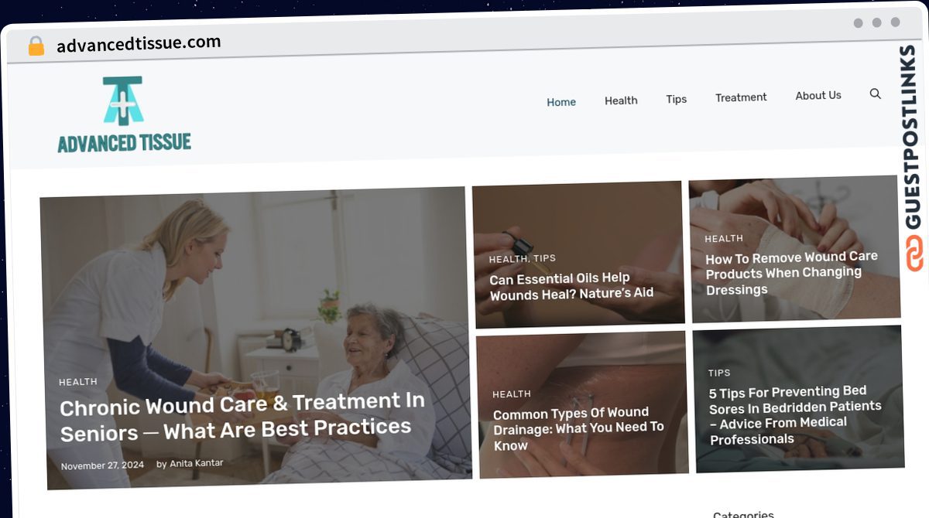Click the padlock icon in address bar

(x=36, y=46)
